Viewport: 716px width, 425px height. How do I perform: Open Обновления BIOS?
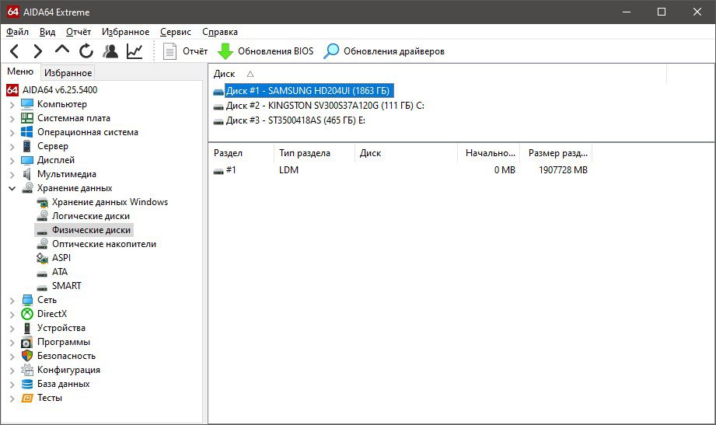[266, 51]
